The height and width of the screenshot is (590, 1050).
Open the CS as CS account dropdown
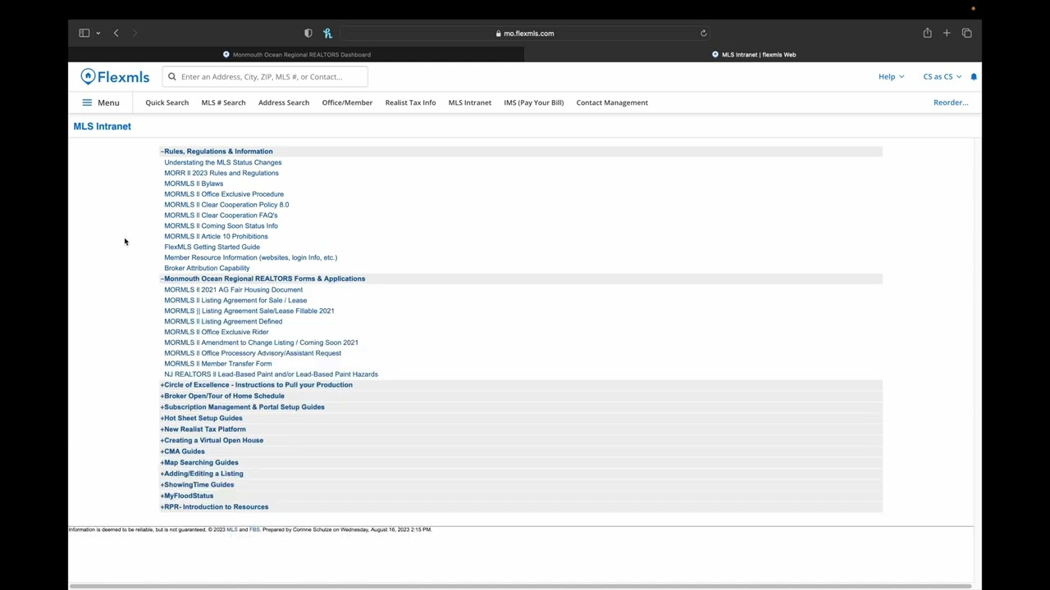tap(942, 77)
